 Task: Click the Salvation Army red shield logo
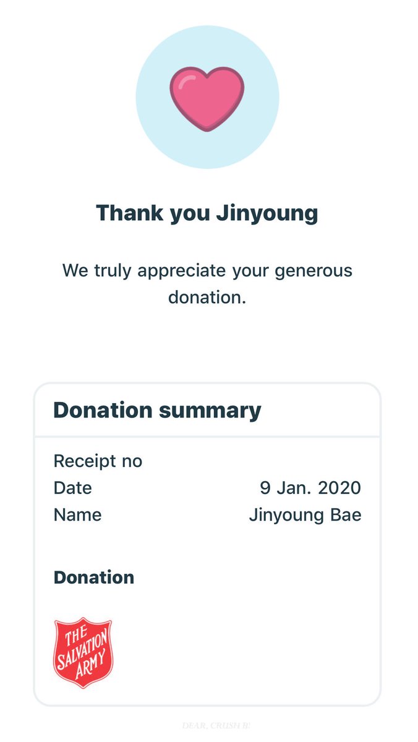coord(83,653)
